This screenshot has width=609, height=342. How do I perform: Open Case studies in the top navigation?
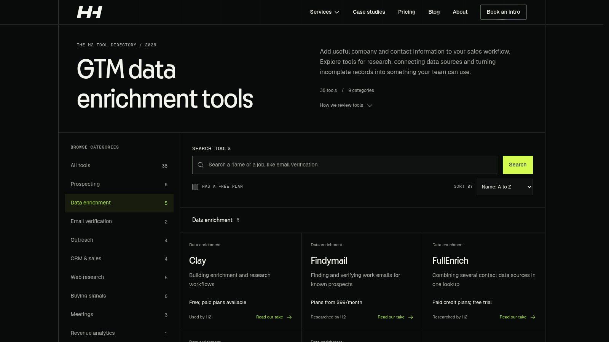point(369,12)
